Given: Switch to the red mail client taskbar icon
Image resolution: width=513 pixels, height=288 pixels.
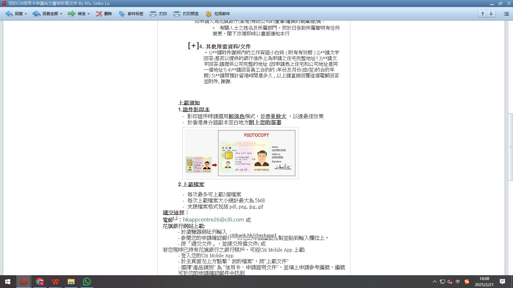Looking at the screenshot, I should coord(24,282).
